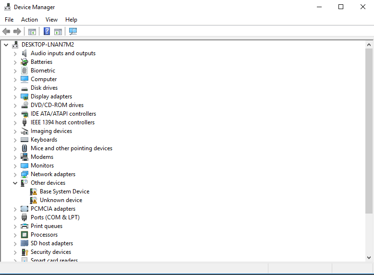Open the View menu

tap(51, 20)
